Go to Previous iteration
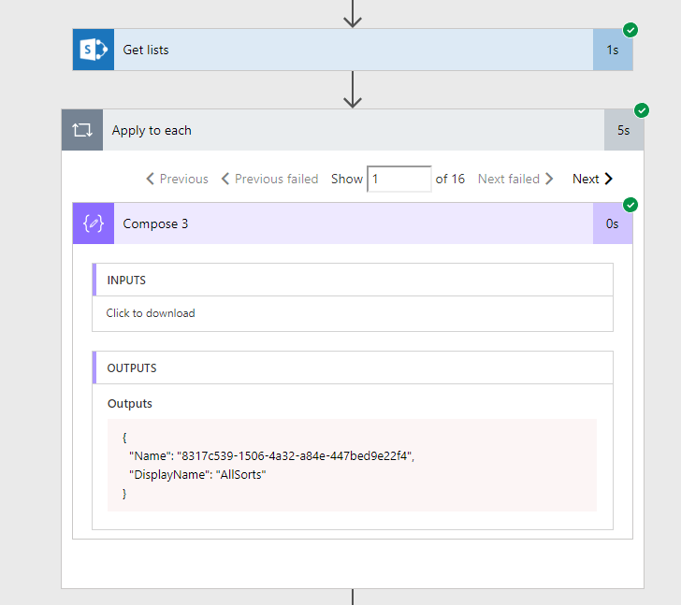 coord(177,179)
